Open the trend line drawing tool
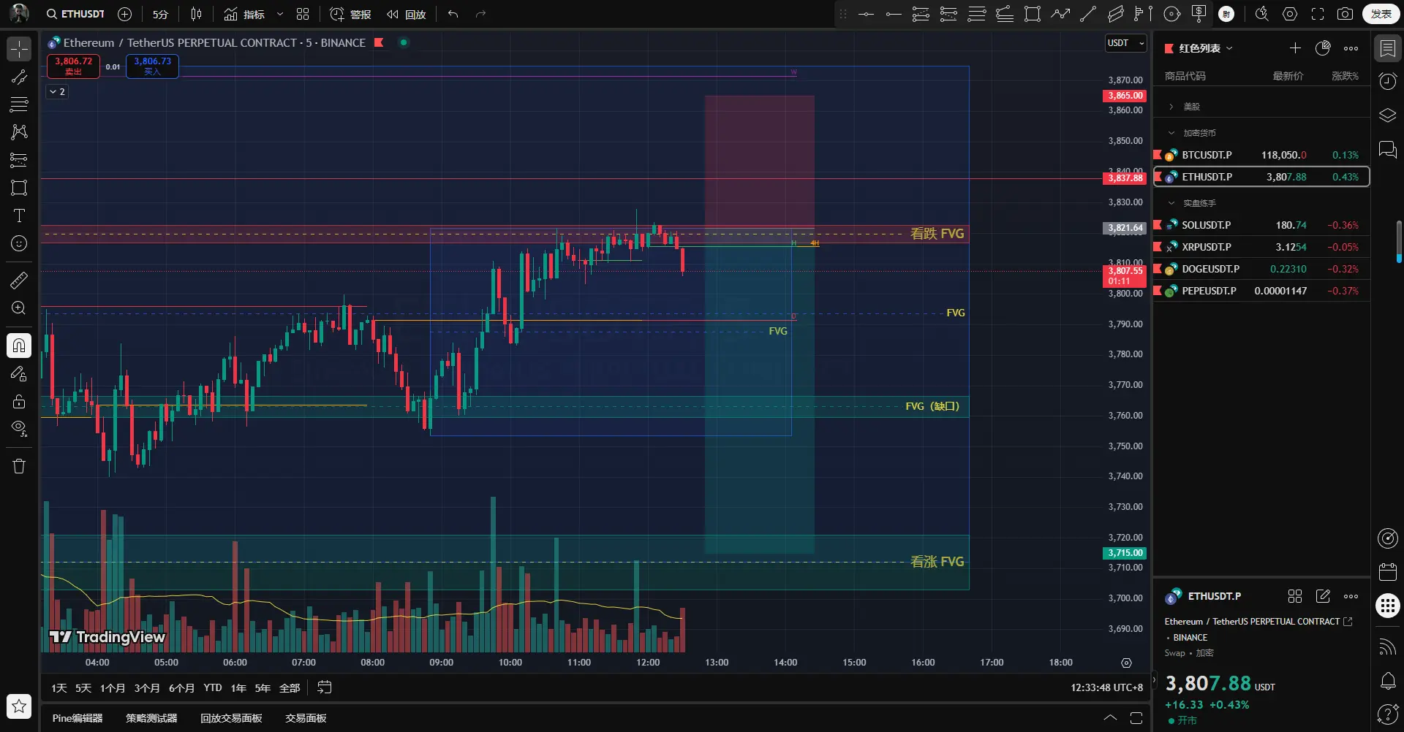Viewport: 1404px width, 732px height. 19,77
